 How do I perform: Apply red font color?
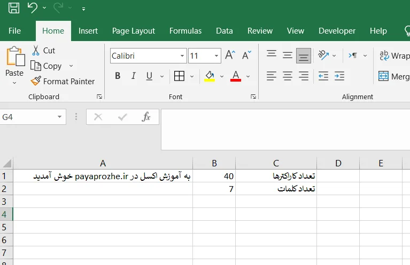click(236, 76)
